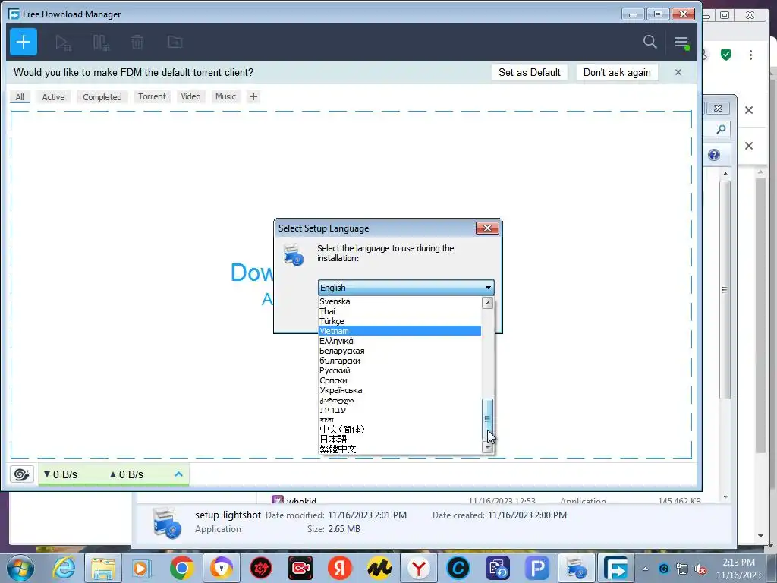Viewport: 777px width, 583px height.
Task: Open the Yandex Browser Y taskbar icon
Action: (419, 568)
